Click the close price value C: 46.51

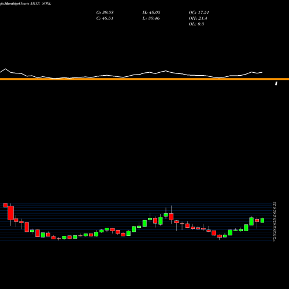[105, 18]
